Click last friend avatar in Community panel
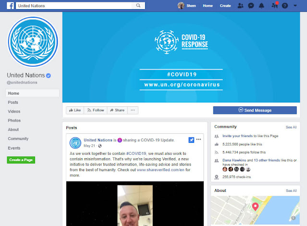 pos(248,169)
